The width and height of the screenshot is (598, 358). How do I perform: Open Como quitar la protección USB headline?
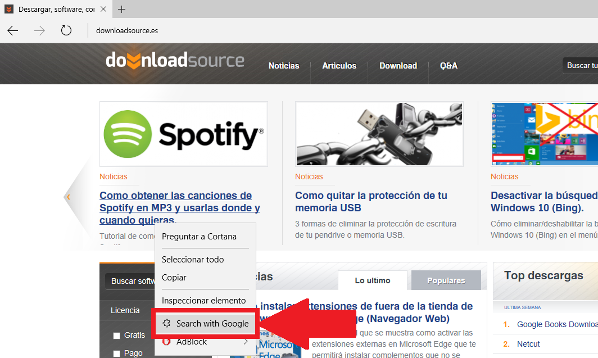(371, 202)
